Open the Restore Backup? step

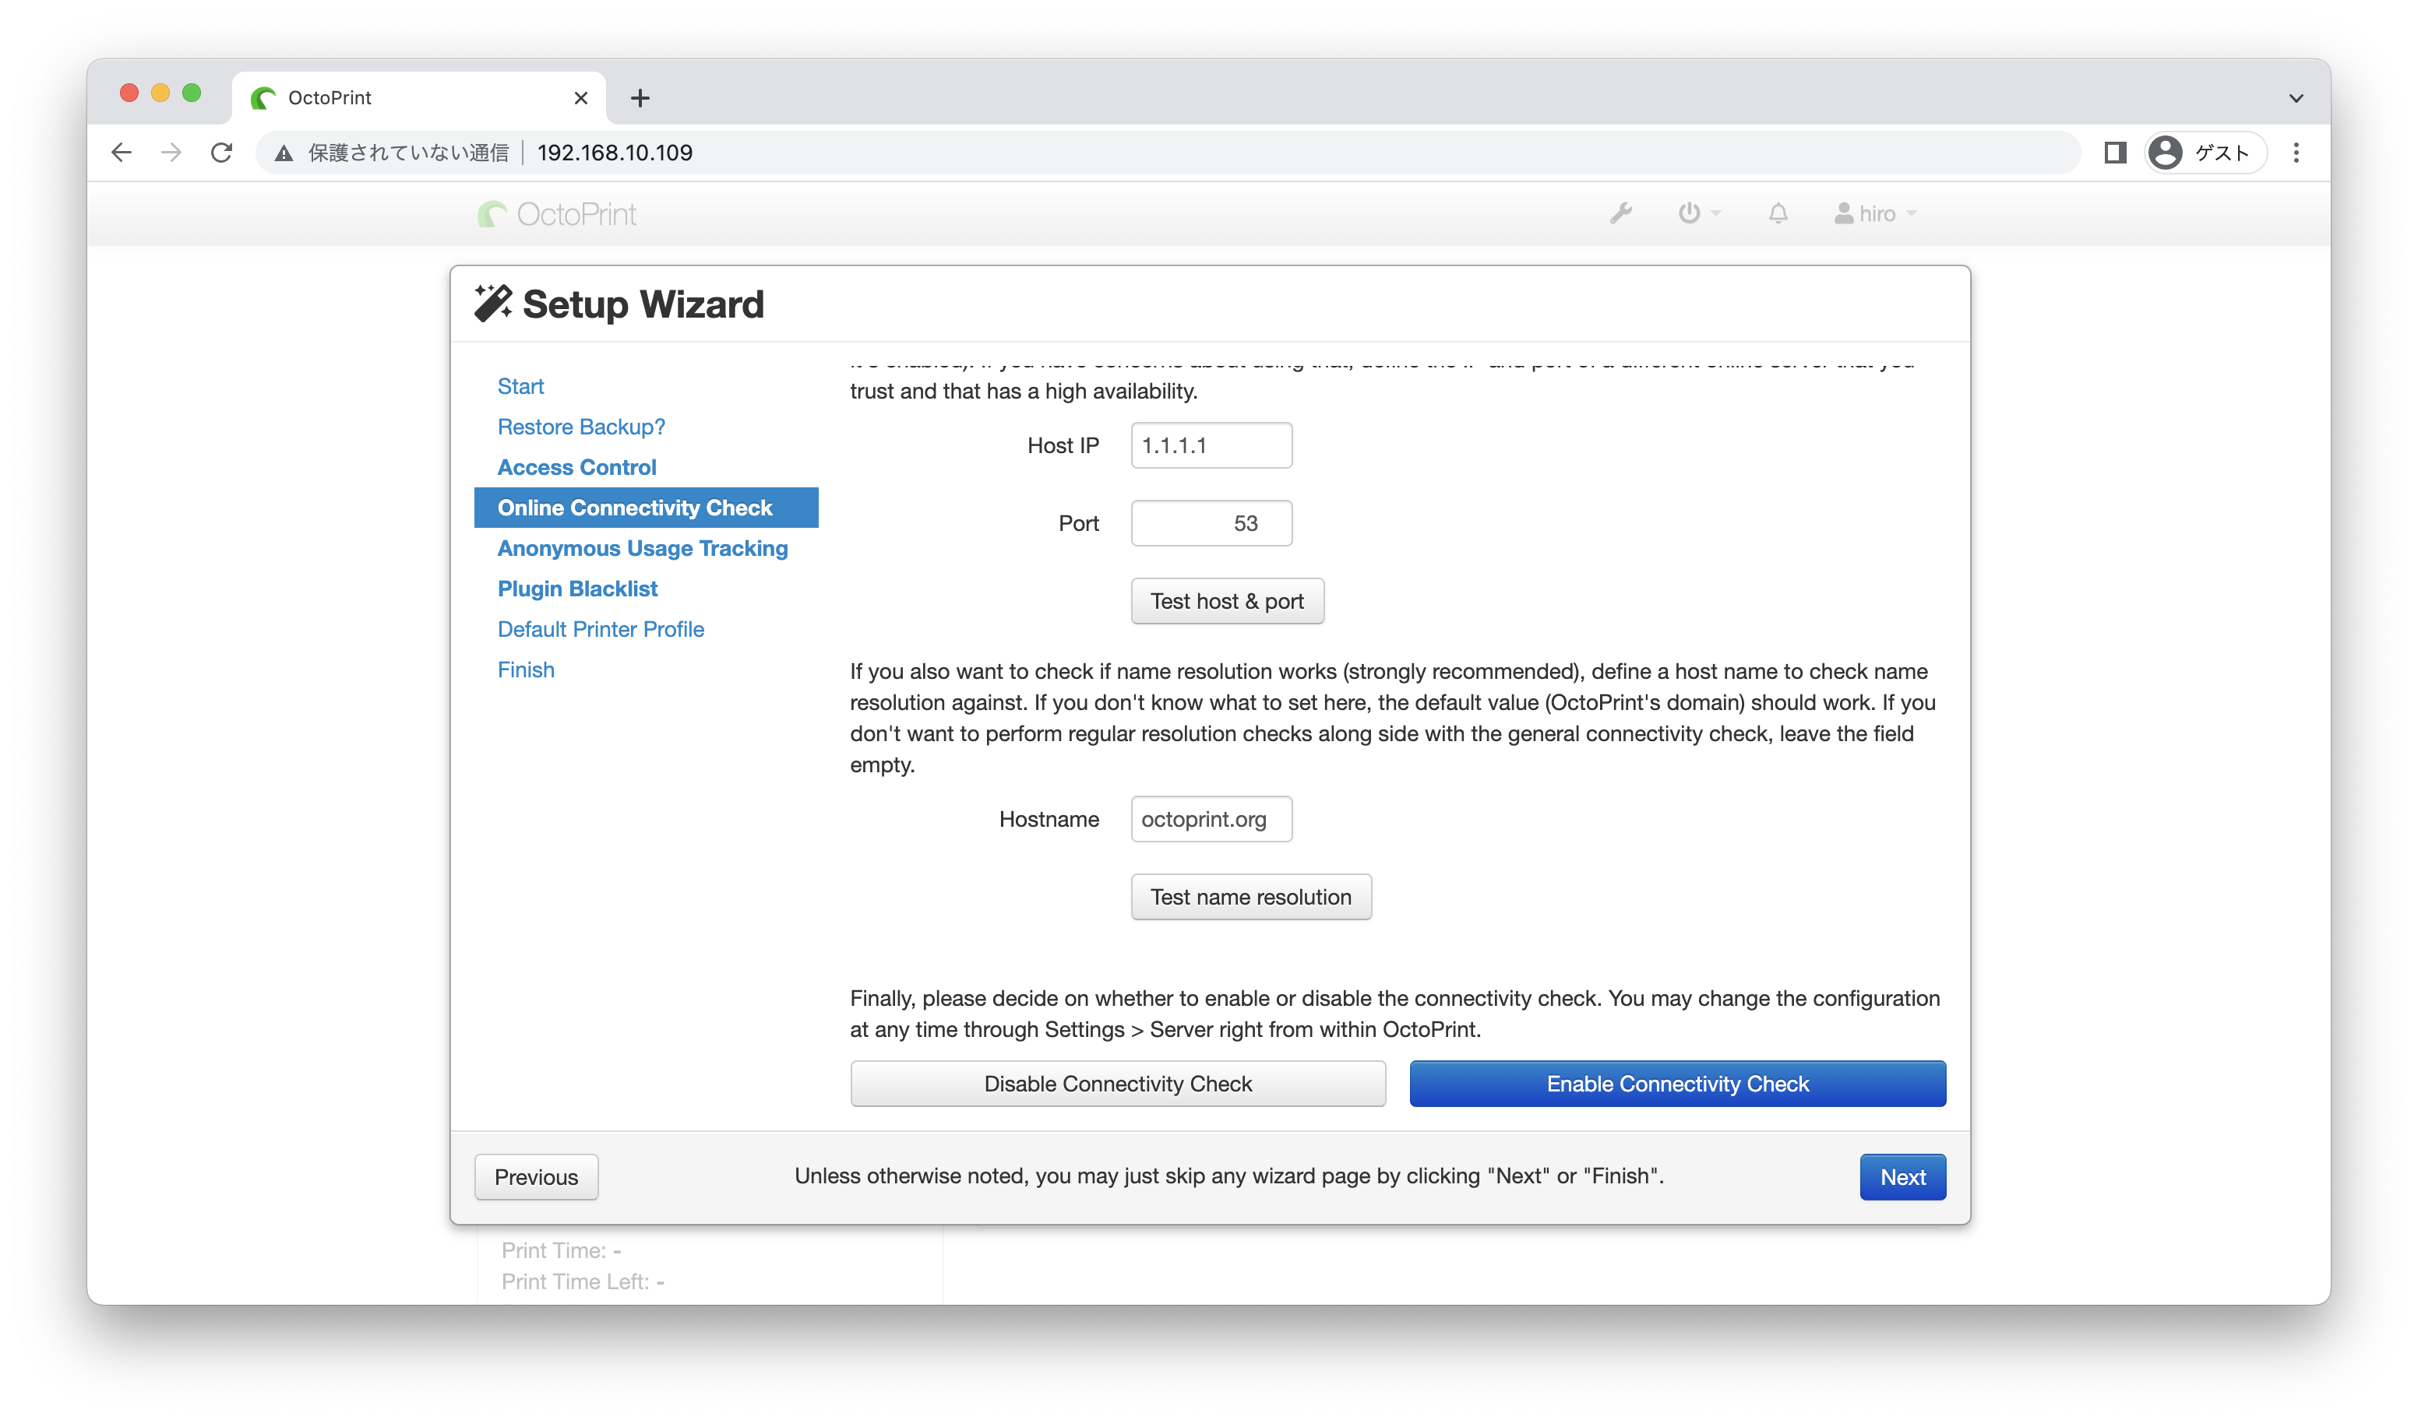click(x=580, y=427)
